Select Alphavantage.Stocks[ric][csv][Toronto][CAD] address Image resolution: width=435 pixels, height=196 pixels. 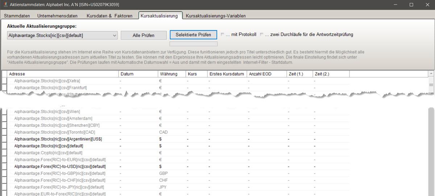tap(55, 132)
